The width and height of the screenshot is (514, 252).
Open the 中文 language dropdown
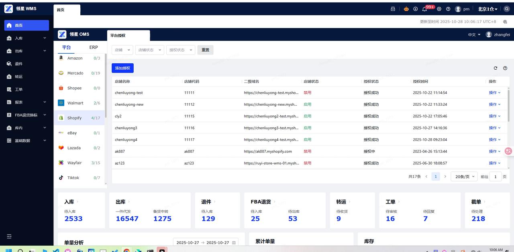point(474,34)
